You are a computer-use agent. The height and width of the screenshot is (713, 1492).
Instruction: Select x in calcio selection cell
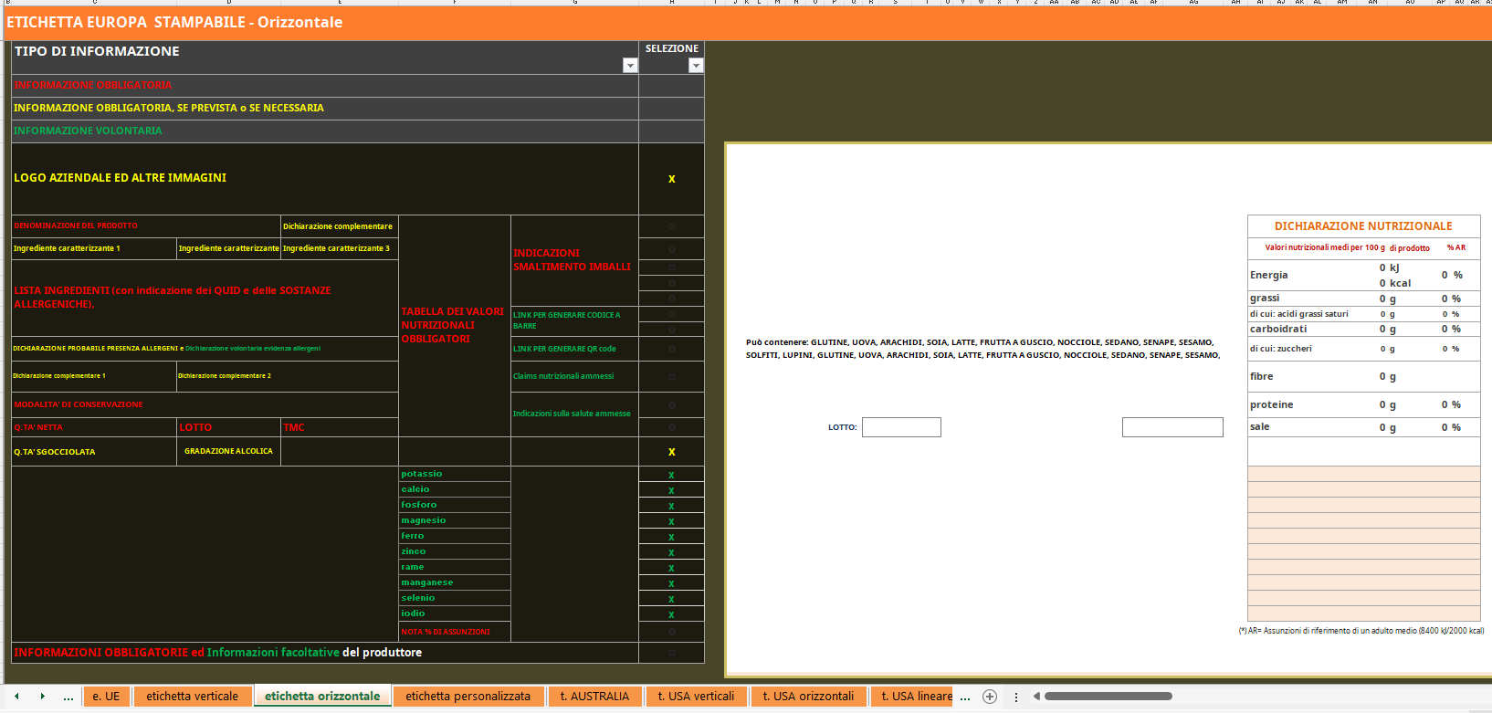[x=672, y=490]
